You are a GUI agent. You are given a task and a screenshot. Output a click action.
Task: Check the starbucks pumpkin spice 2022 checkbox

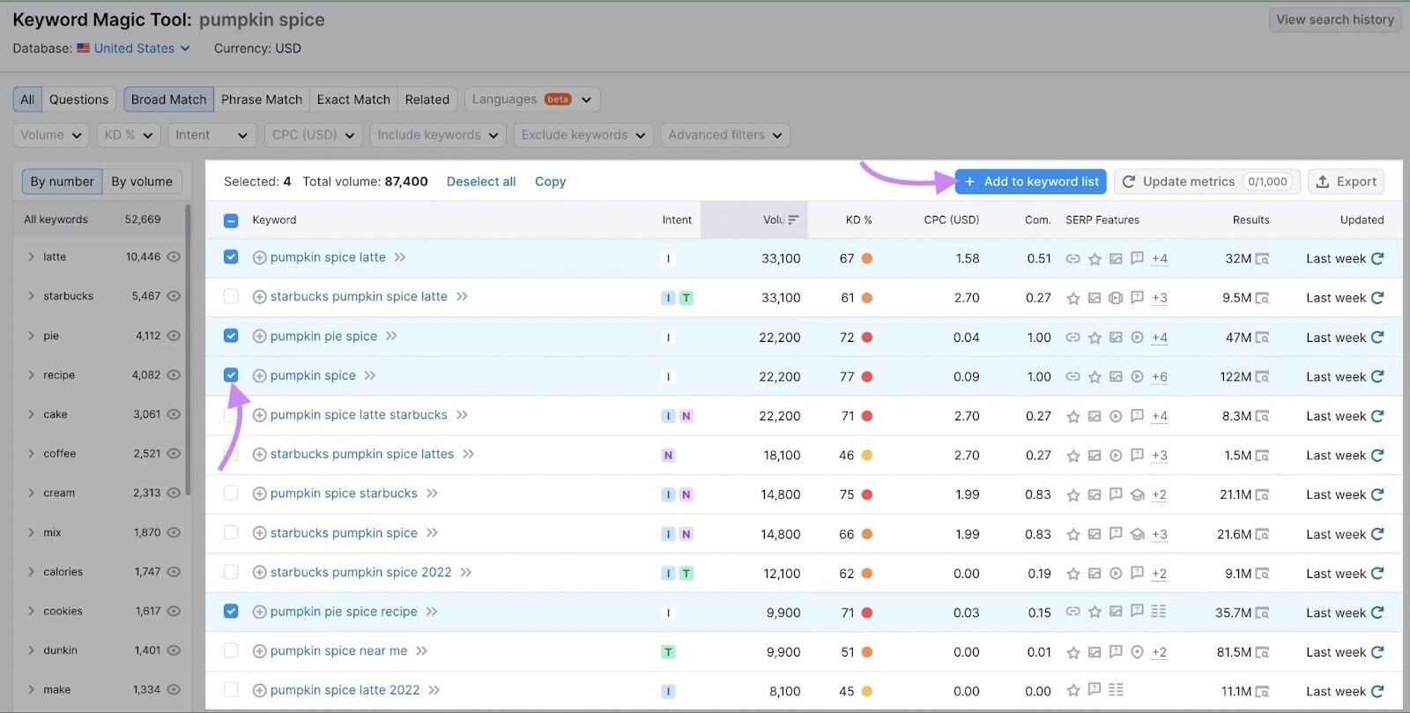(231, 572)
